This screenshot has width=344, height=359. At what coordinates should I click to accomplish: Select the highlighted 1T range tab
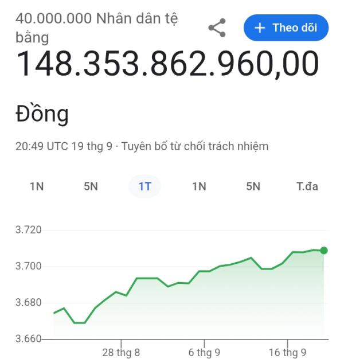[144, 186]
